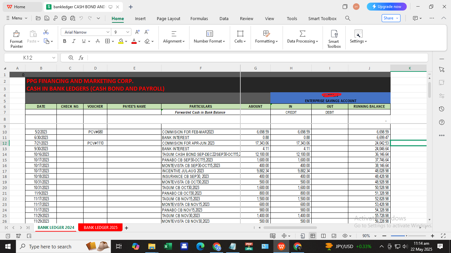Click the zoom in plus button
Image resolution: width=451 pixels, height=253 pixels.
(x=433, y=236)
